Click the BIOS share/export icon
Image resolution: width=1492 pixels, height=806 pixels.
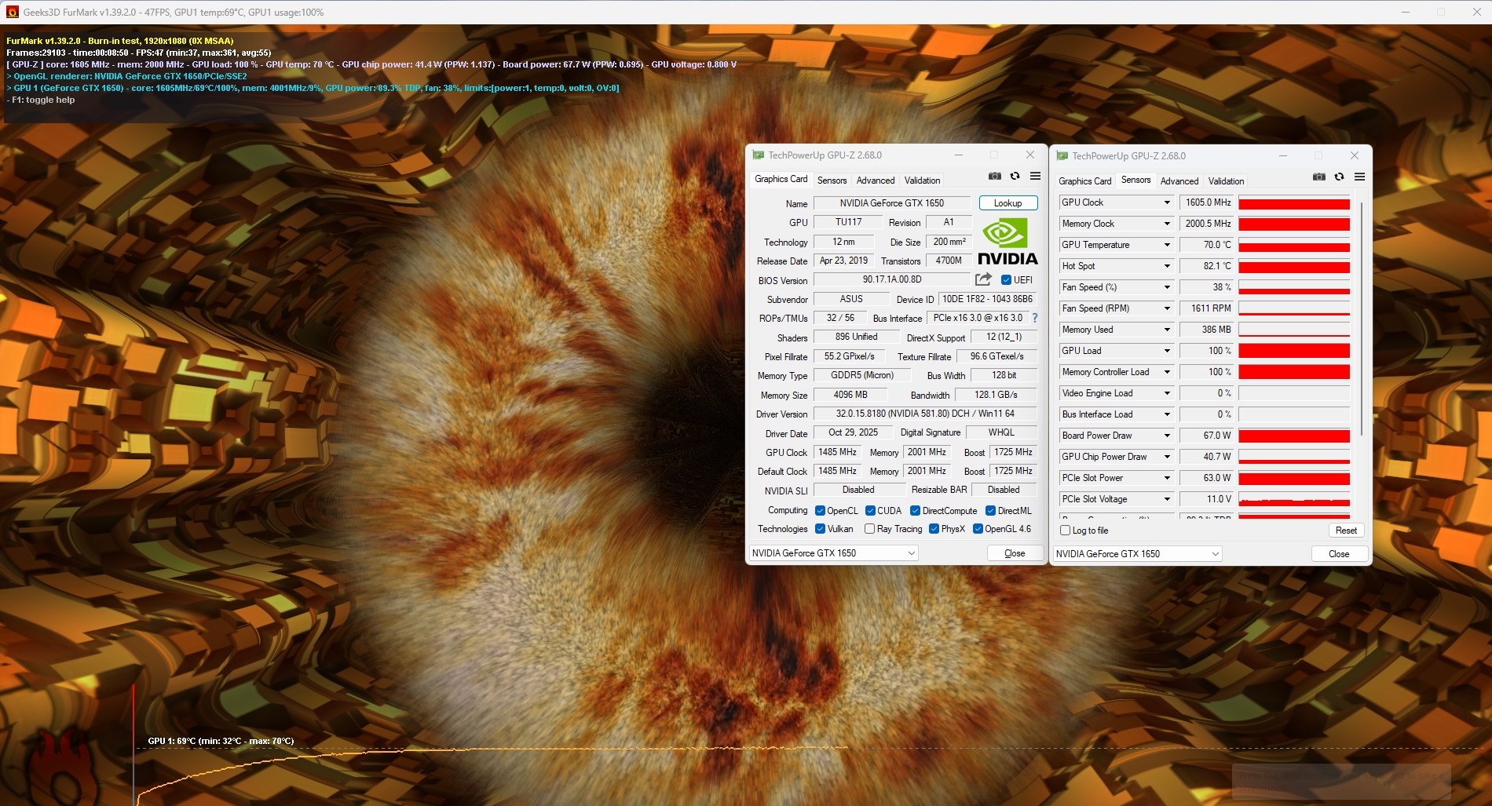[983, 279]
